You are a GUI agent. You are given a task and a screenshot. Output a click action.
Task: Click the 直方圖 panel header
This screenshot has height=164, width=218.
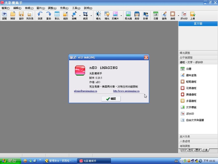coord(198,24)
